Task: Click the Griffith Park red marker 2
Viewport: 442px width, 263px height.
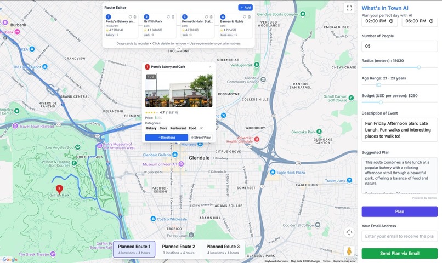Action: [59, 189]
